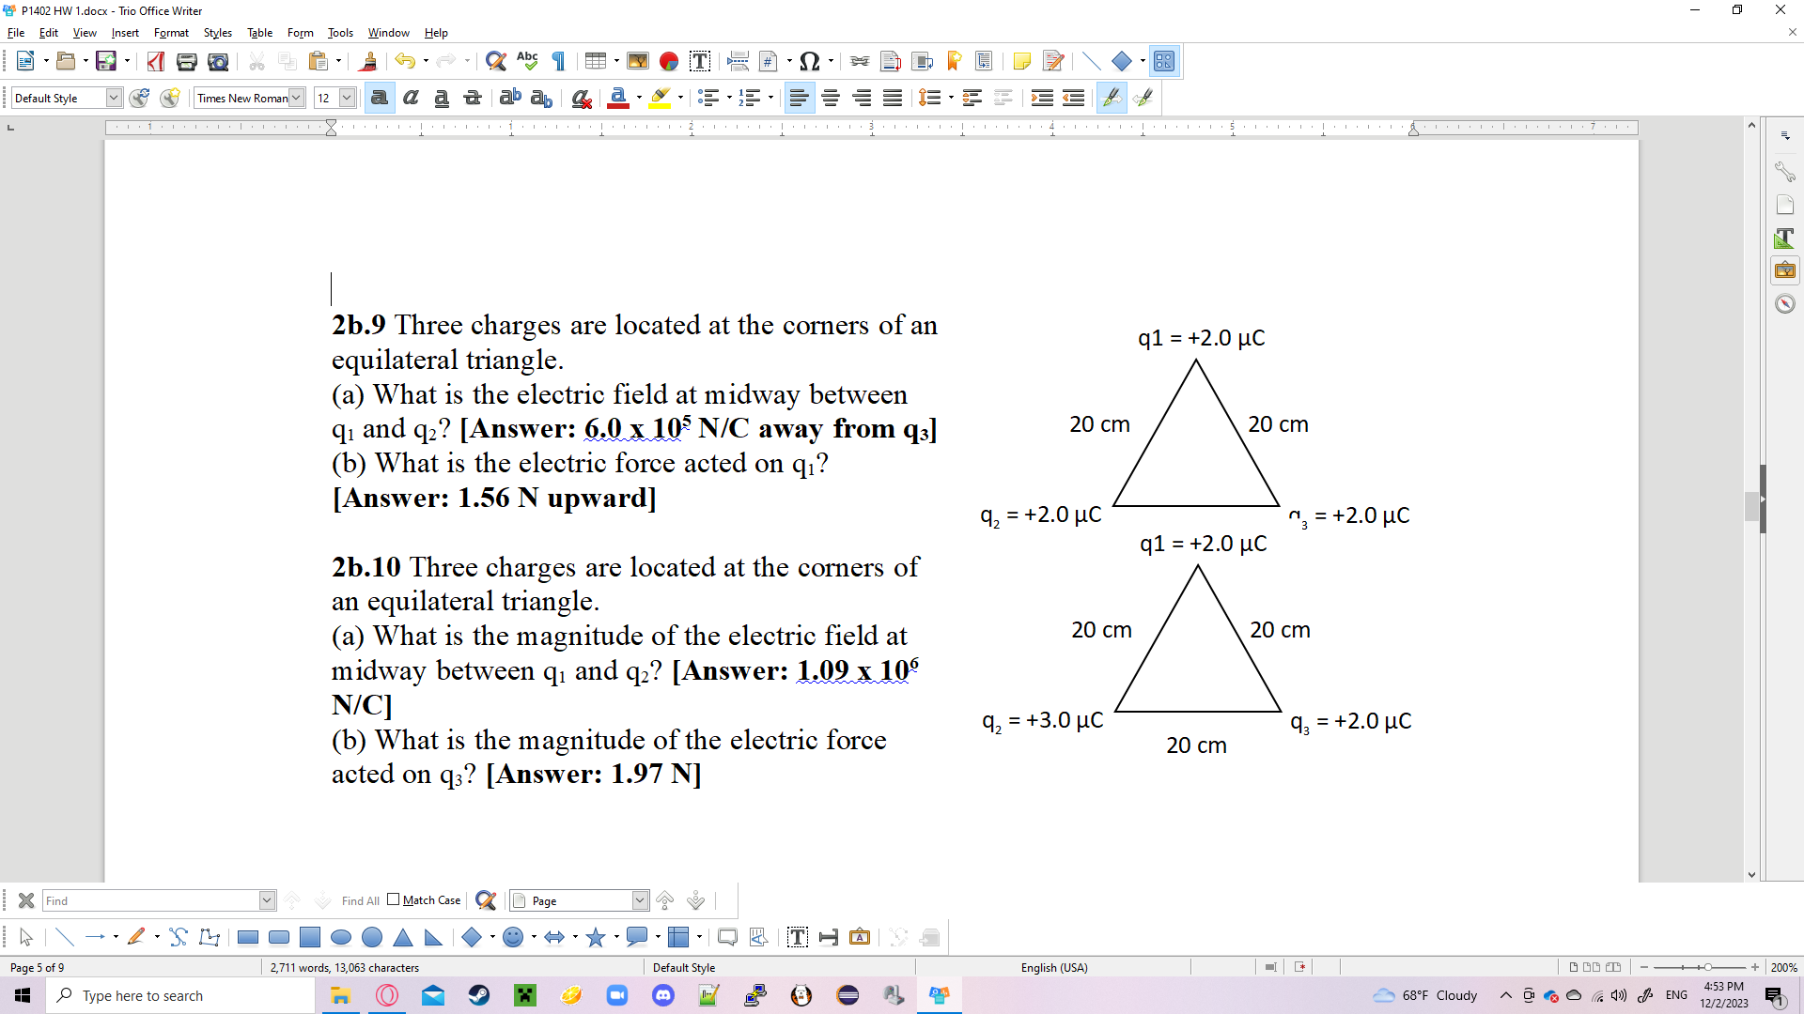Viewport: 1804px width, 1014px height.
Task: Apply the Clone Formatting paintbrush
Action: click(x=368, y=61)
